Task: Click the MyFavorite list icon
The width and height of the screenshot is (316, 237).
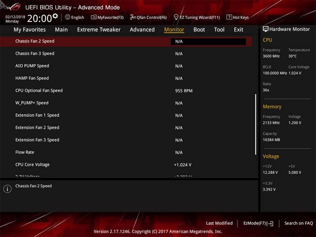Action: pyautogui.click(x=93, y=17)
